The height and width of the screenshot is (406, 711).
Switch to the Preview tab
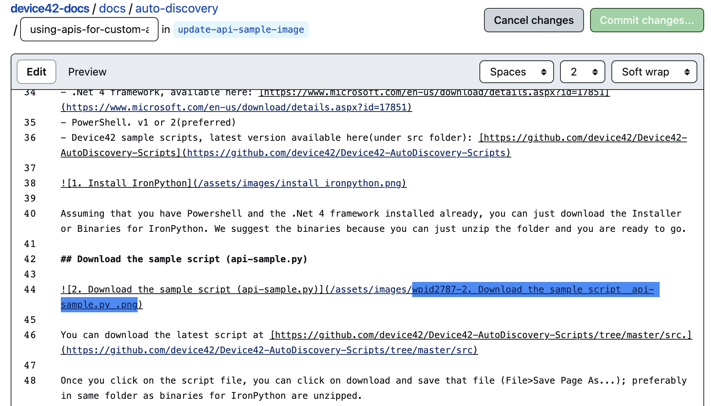87,72
